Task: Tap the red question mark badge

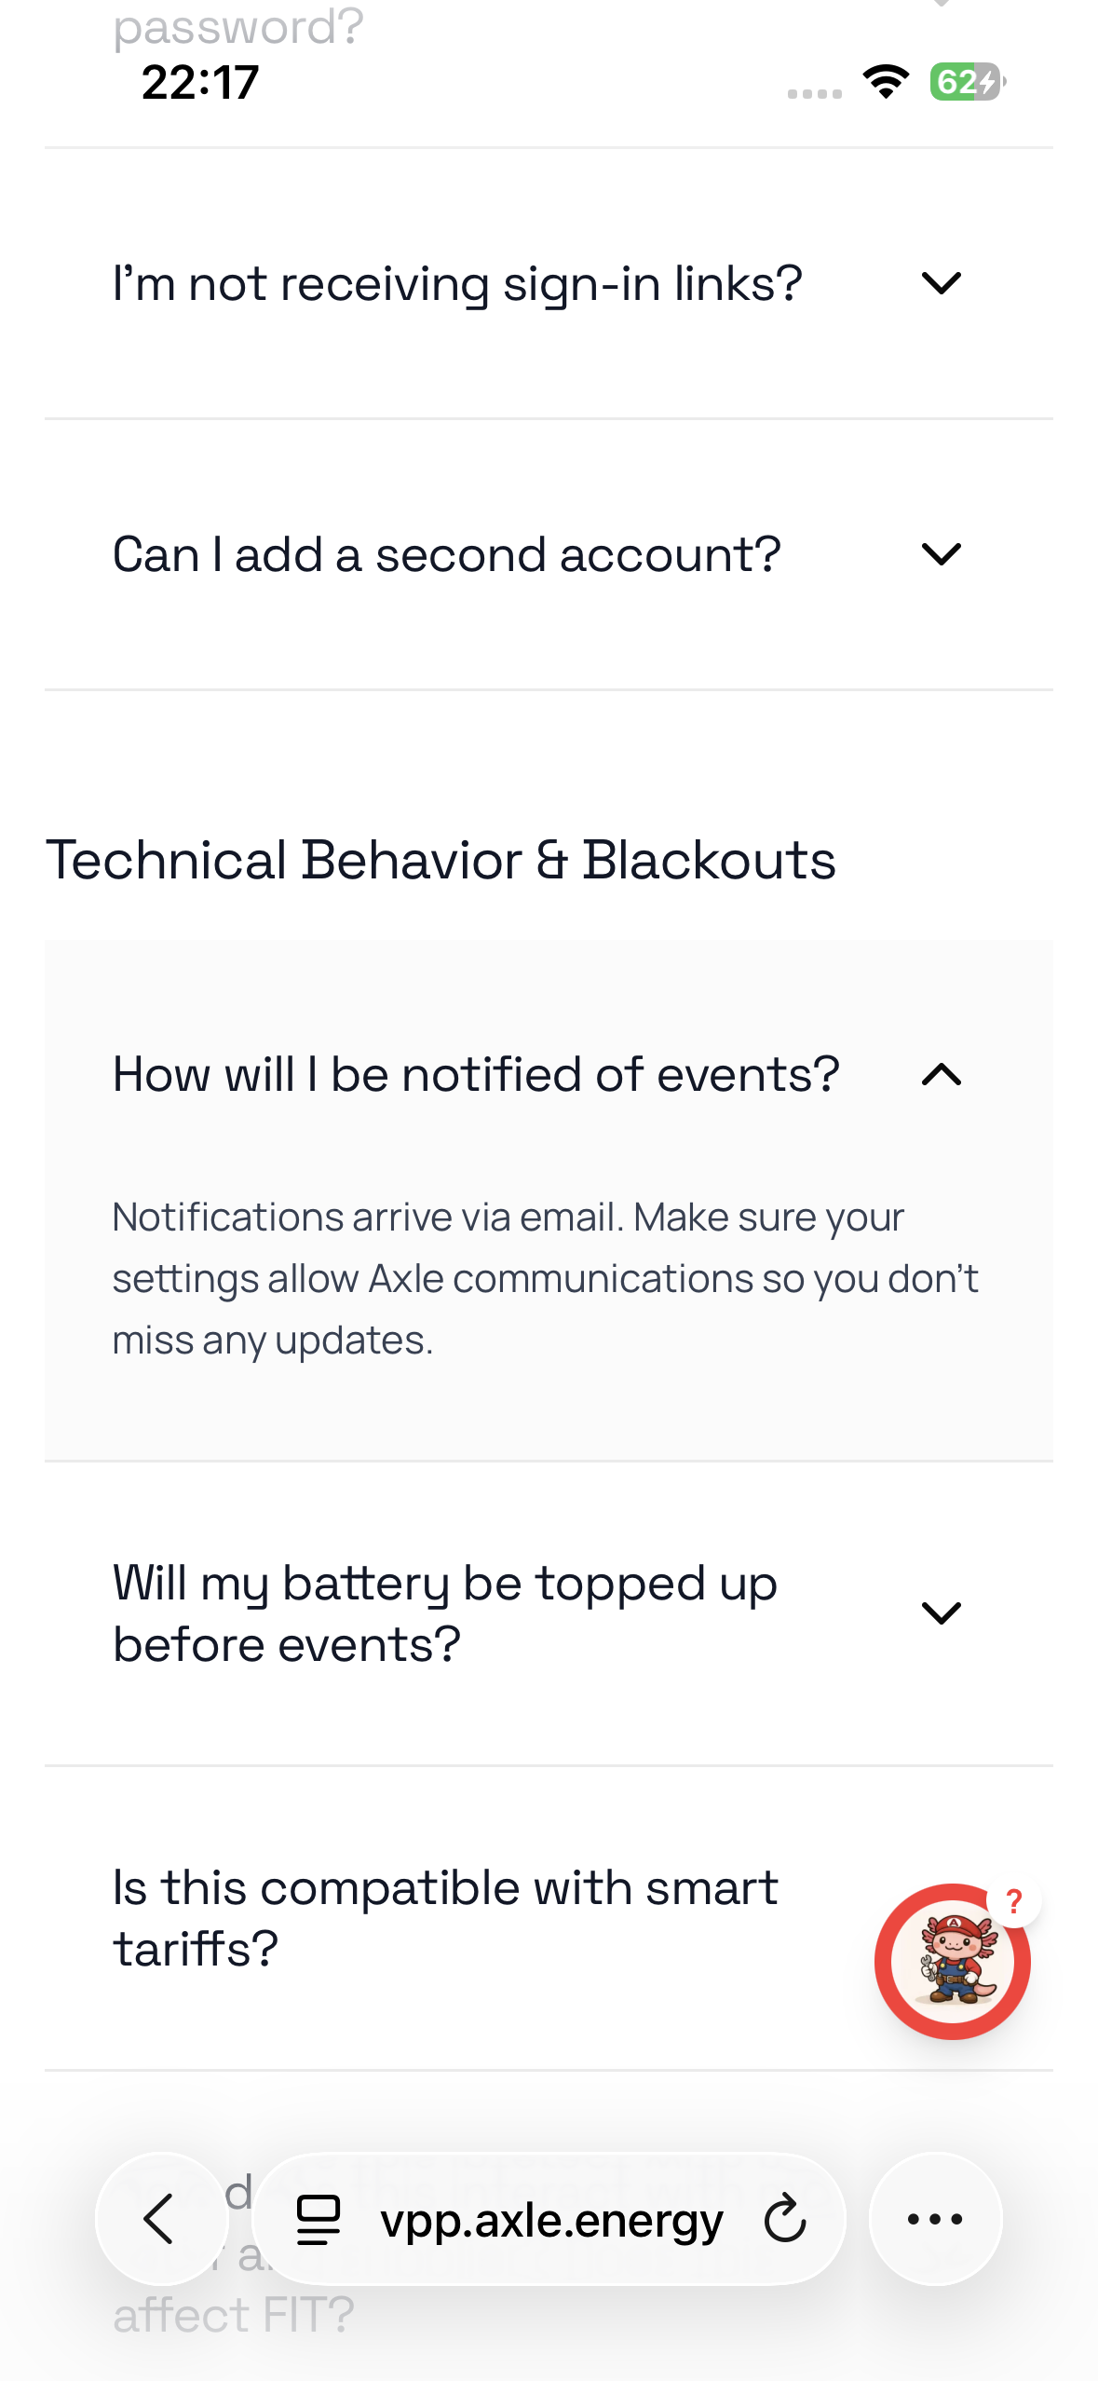Action: pos(1014,1901)
